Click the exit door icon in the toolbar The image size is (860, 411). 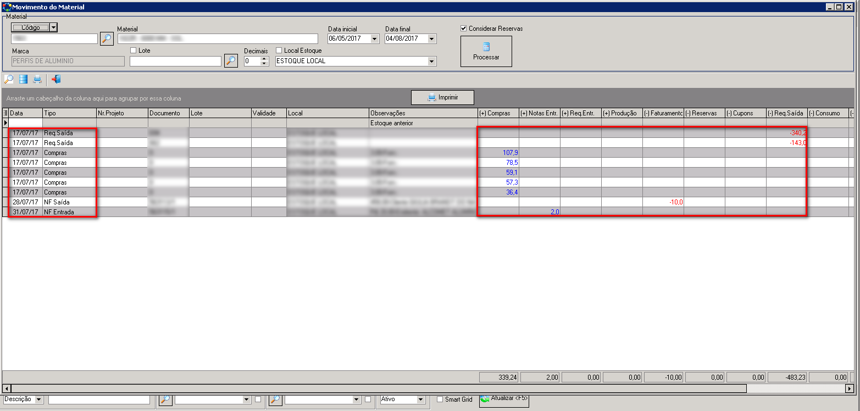pos(56,79)
